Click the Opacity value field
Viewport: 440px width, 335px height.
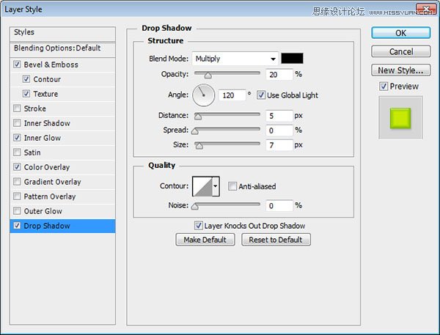point(279,75)
